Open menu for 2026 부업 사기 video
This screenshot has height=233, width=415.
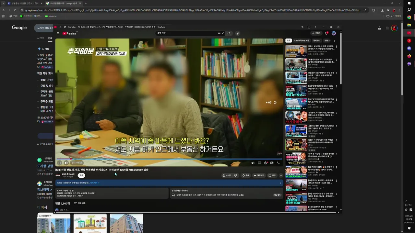(x=336, y=86)
